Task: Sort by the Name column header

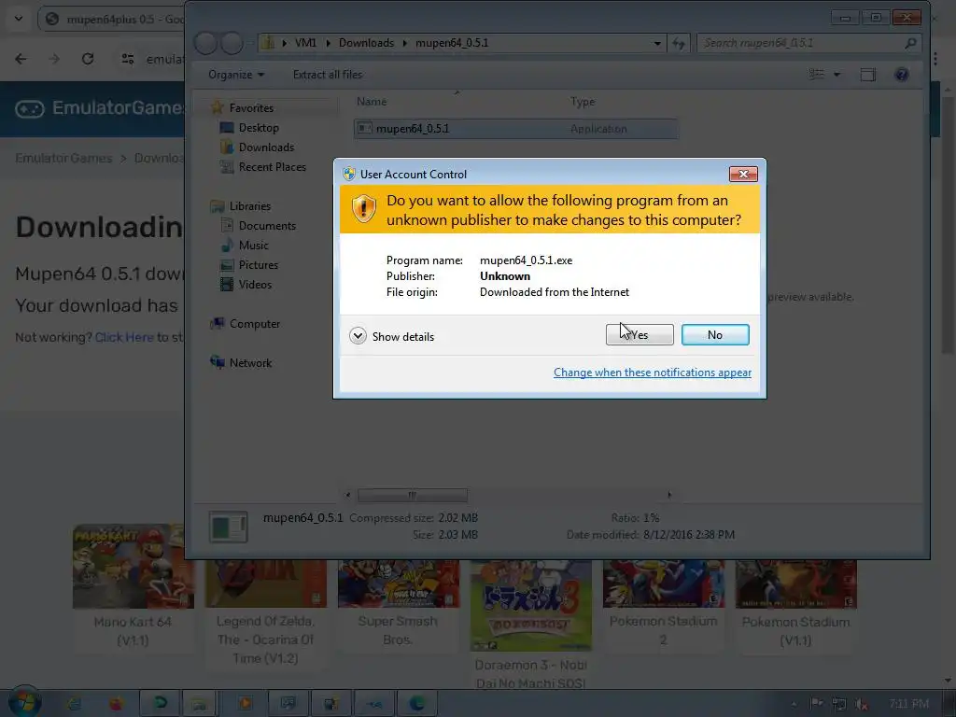Action: click(372, 102)
